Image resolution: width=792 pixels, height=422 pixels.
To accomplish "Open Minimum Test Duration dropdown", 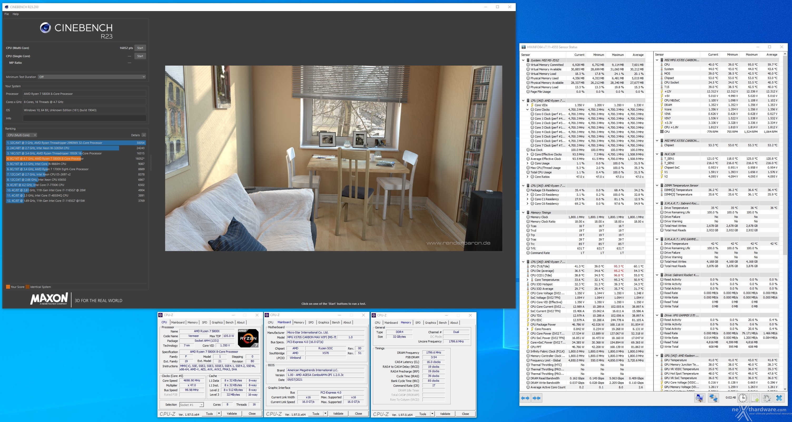I will tap(92, 77).
